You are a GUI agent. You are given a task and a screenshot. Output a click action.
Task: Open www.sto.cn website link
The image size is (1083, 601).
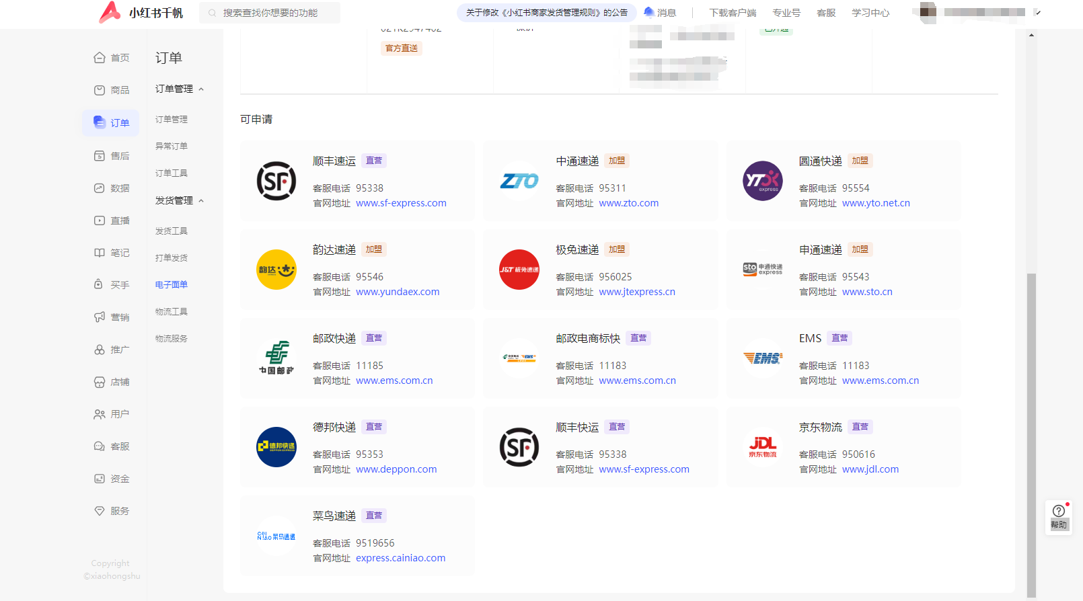(867, 292)
